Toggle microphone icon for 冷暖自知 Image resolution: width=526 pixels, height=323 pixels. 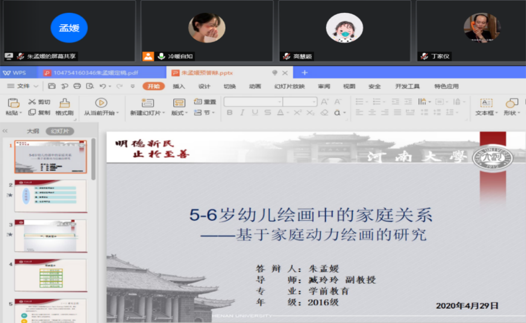coord(162,56)
